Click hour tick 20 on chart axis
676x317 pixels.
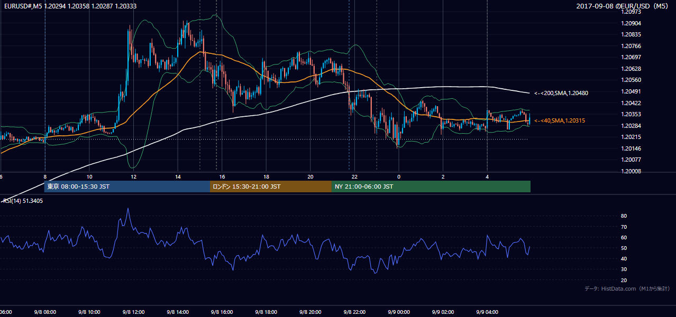310,177
